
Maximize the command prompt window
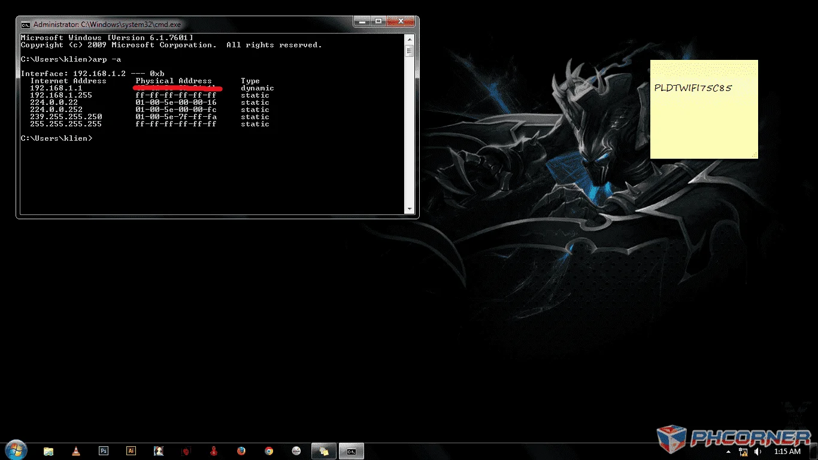coord(378,22)
